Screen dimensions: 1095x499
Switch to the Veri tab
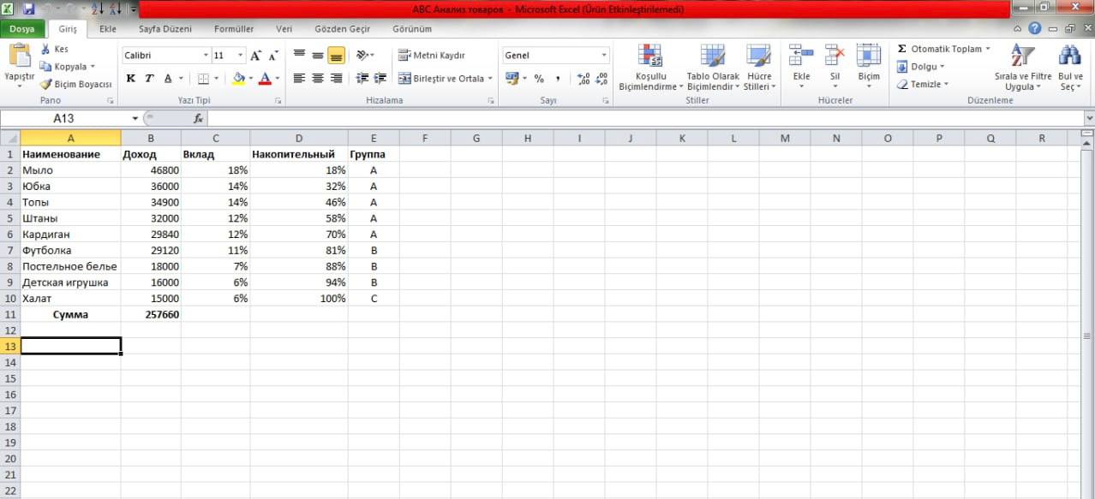pos(284,28)
